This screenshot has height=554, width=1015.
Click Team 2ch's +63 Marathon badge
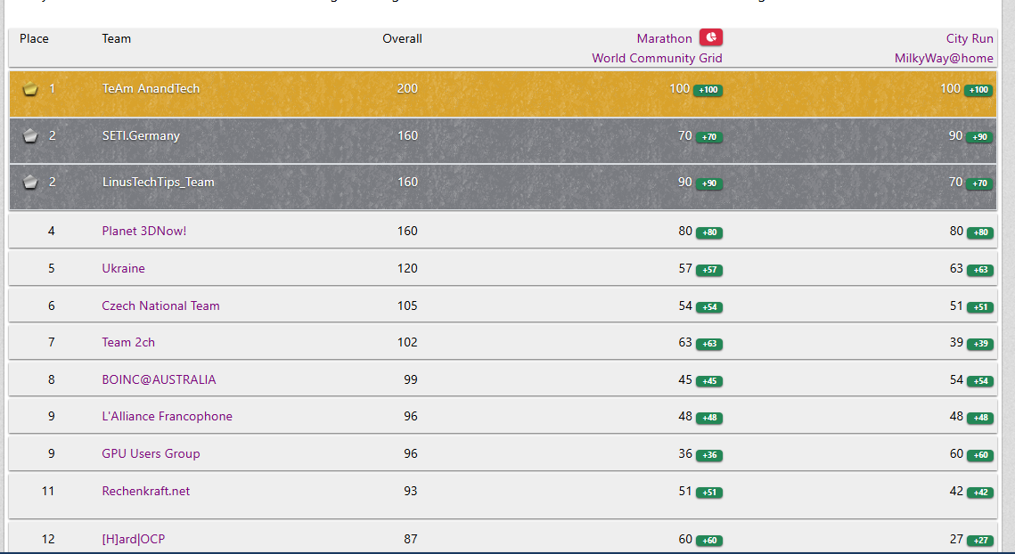(x=709, y=344)
